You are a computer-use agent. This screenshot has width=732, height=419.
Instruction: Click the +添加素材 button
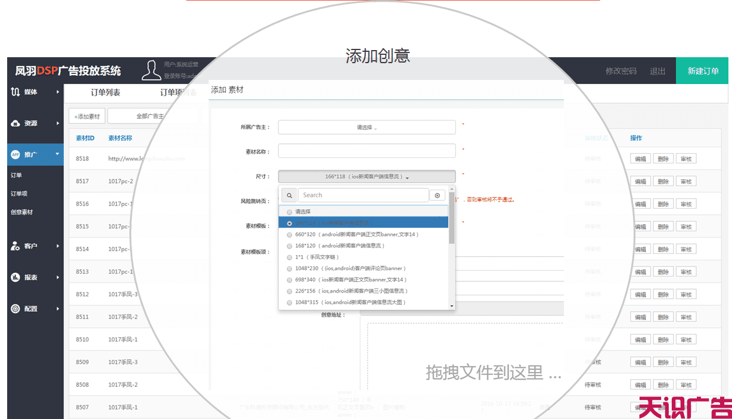pyautogui.click(x=87, y=116)
